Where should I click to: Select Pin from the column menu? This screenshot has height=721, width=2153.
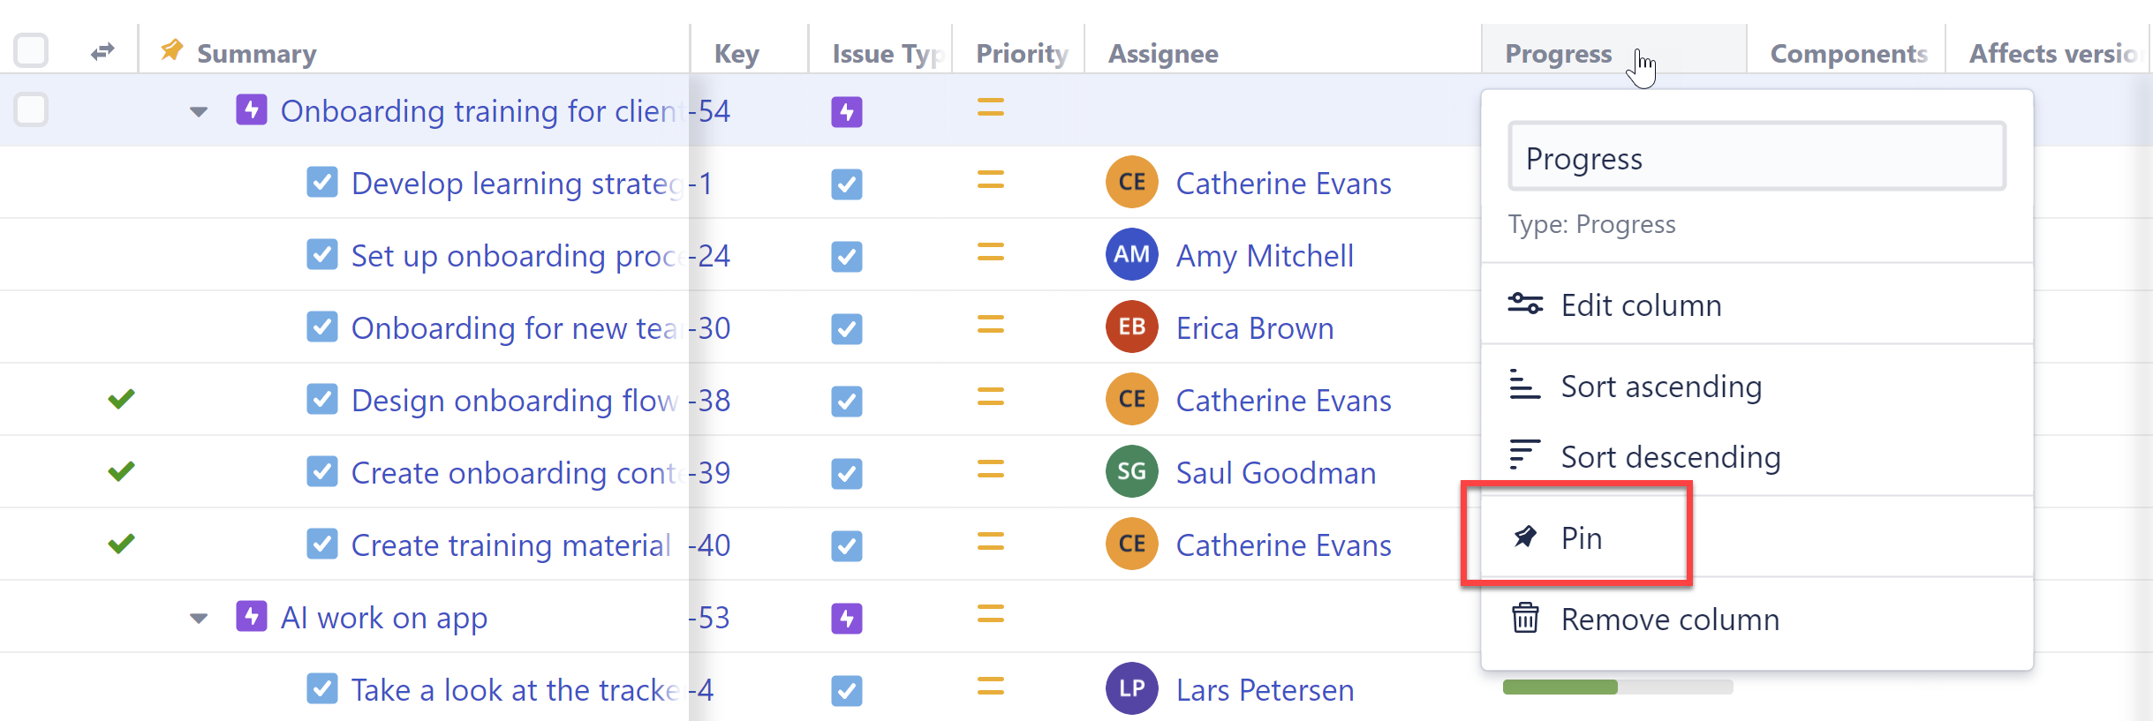[x=1581, y=537]
